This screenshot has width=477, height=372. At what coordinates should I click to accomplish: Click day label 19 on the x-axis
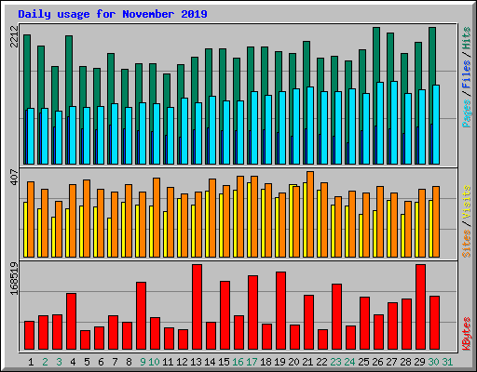point(279,362)
